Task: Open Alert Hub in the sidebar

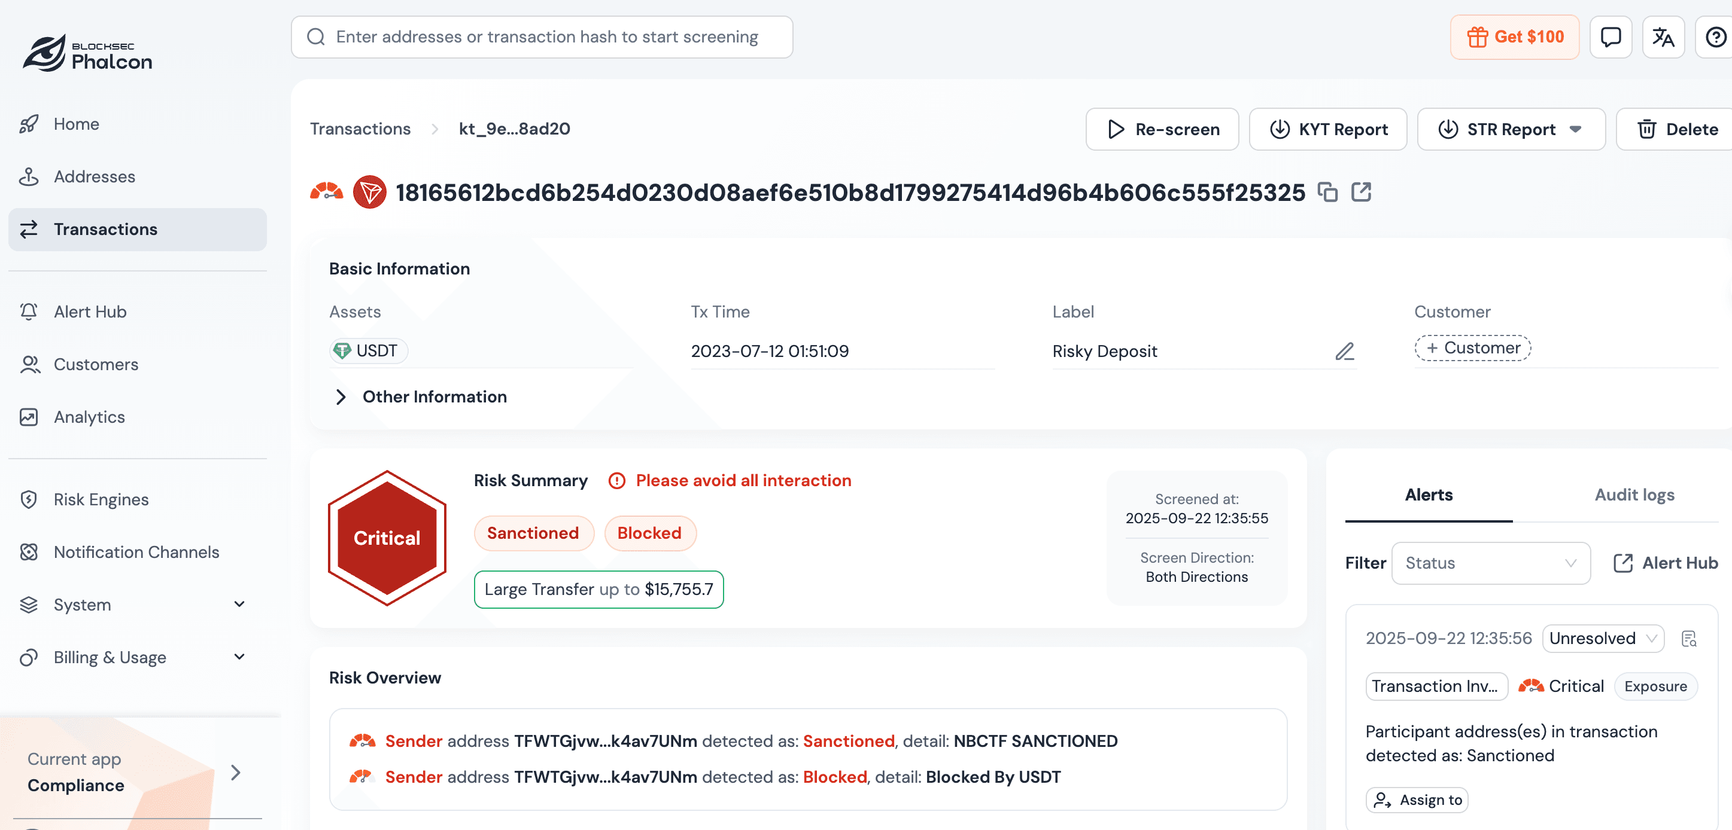Action: (90, 312)
